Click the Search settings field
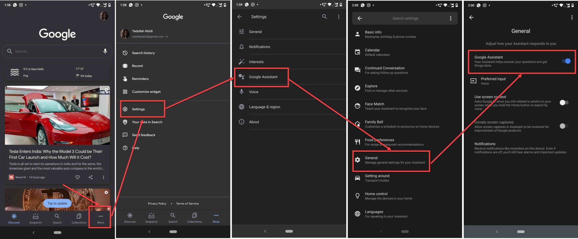Image resolution: width=578 pixels, height=239 pixels. coord(405,18)
